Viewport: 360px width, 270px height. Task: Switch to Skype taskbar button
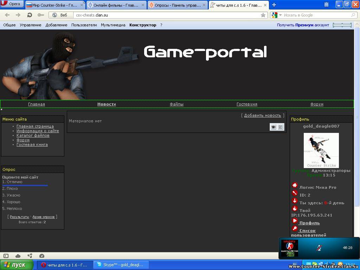pos(121,265)
